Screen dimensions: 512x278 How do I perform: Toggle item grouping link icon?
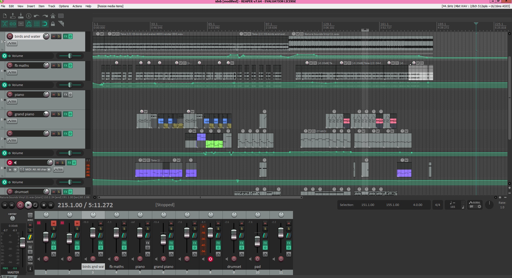click(13, 24)
